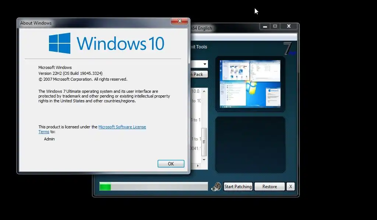Click the Restore button
377x220 pixels.
coord(269,187)
